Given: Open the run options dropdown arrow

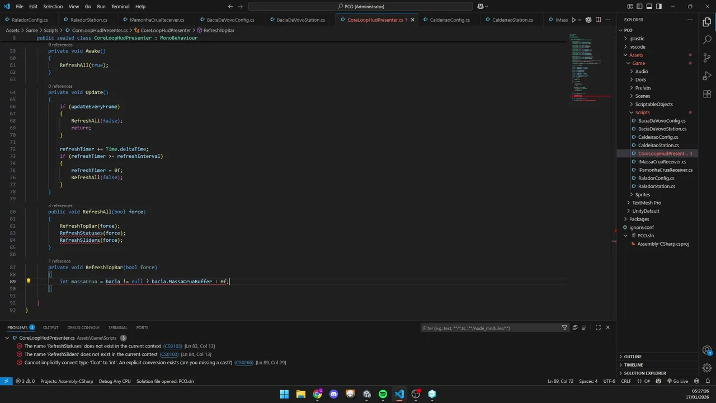Looking at the screenshot, I should (x=580, y=20).
